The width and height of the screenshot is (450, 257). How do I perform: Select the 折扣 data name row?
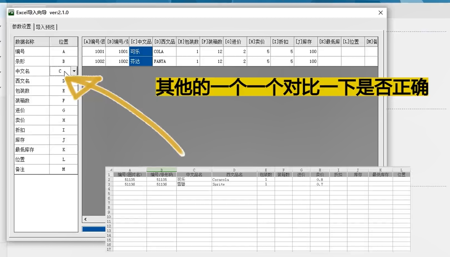pos(32,130)
